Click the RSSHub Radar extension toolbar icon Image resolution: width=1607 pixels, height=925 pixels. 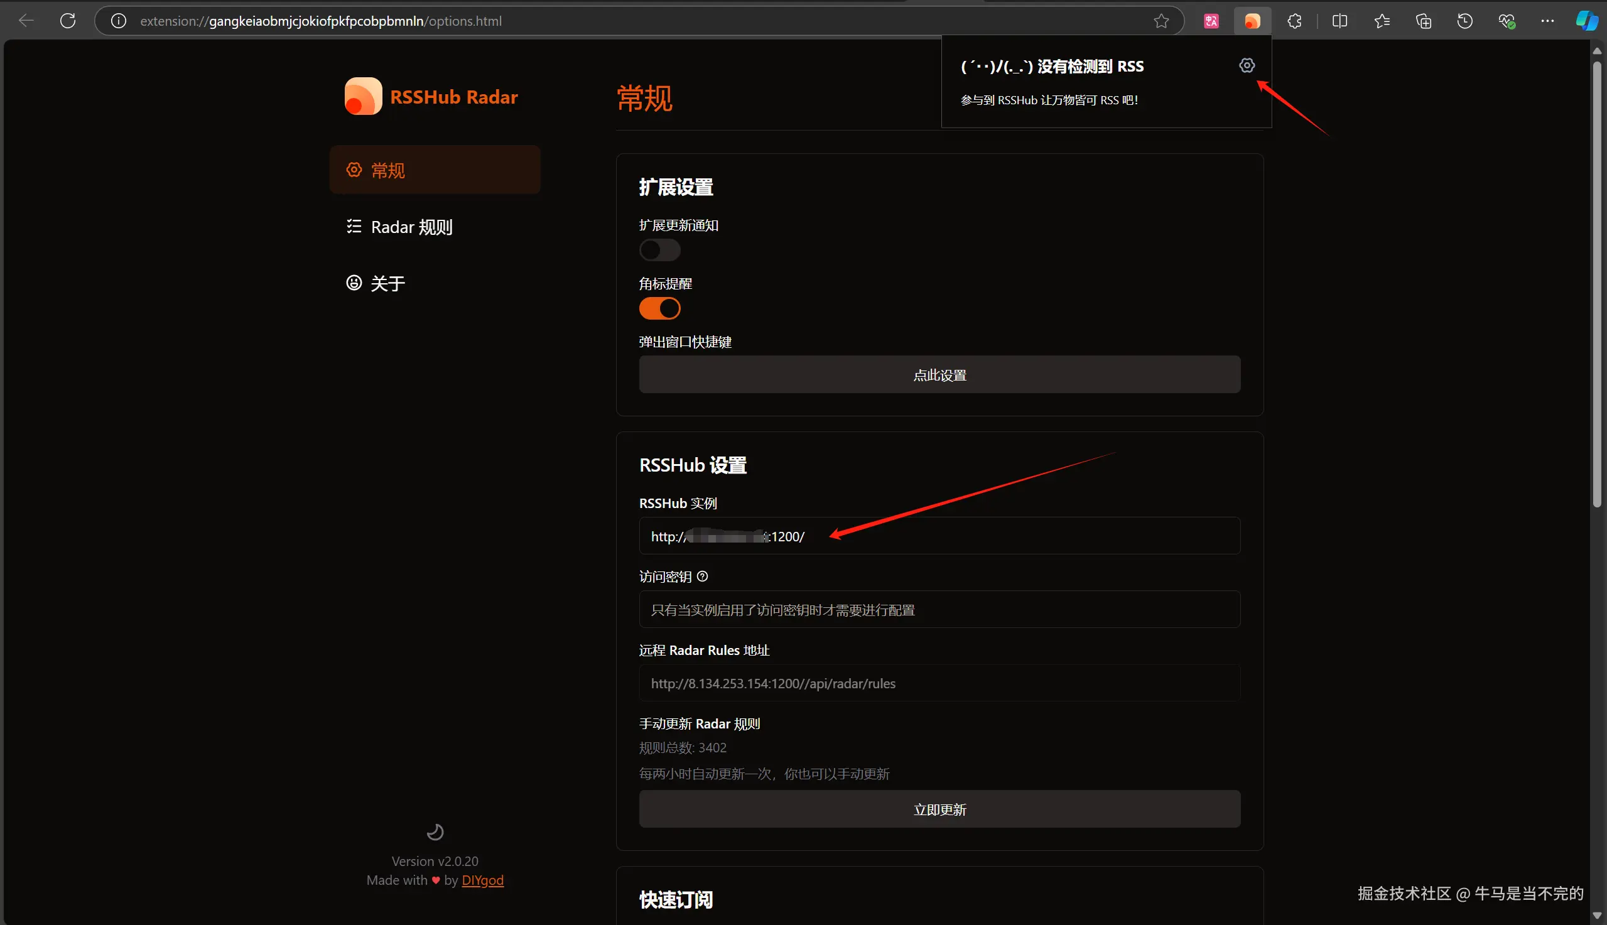(x=1252, y=21)
